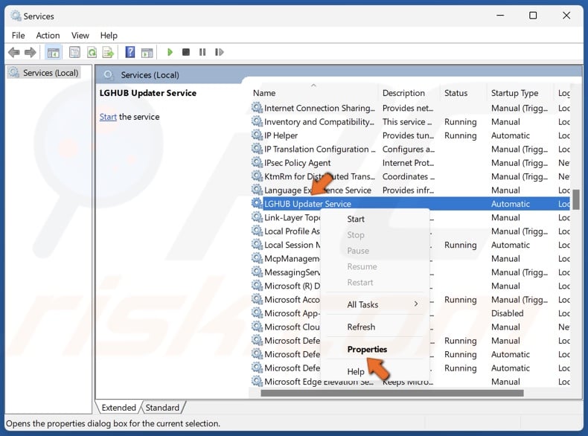Click gear icon of Microsoft Edge Elevation row
The height and width of the screenshot is (436, 588).
257,381
